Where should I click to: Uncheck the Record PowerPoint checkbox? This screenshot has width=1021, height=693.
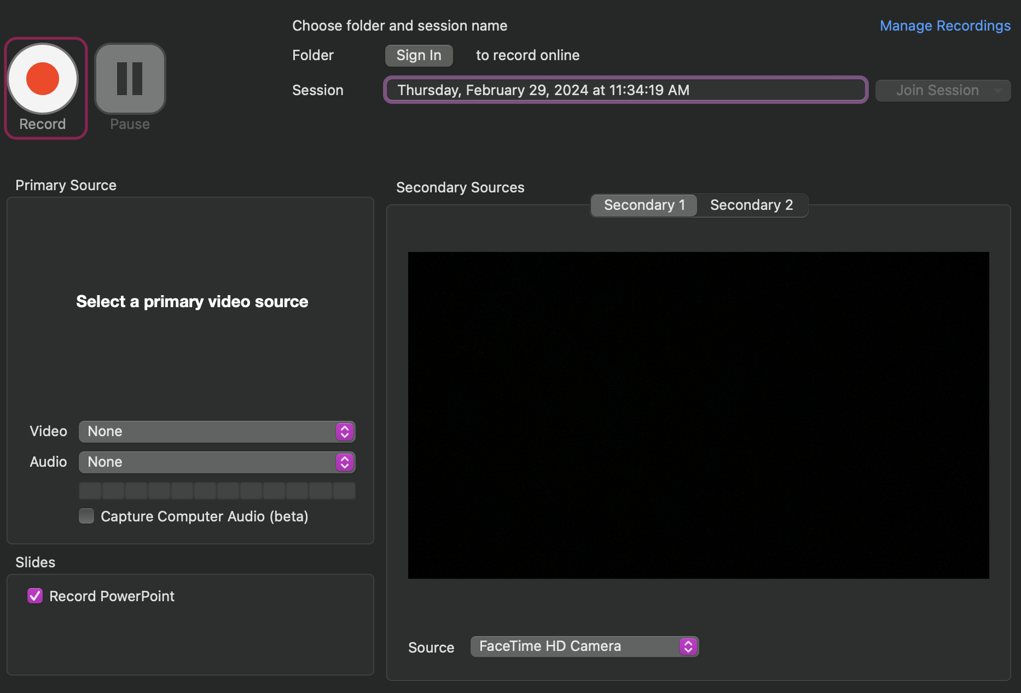[x=35, y=596]
